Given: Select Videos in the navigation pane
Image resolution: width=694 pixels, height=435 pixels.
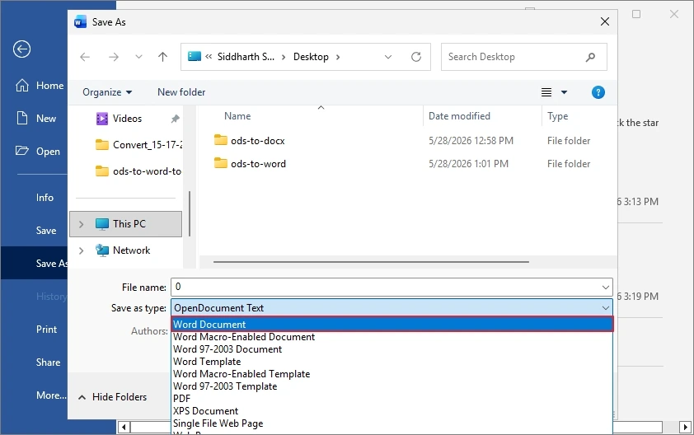Looking at the screenshot, I should [x=128, y=119].
